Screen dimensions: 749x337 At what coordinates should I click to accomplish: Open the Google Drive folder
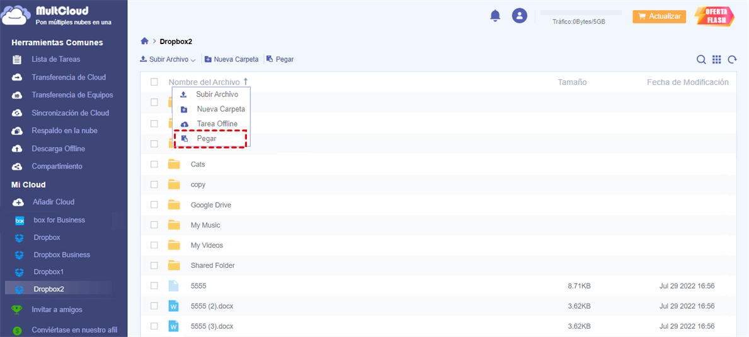[x=210, y=205]
